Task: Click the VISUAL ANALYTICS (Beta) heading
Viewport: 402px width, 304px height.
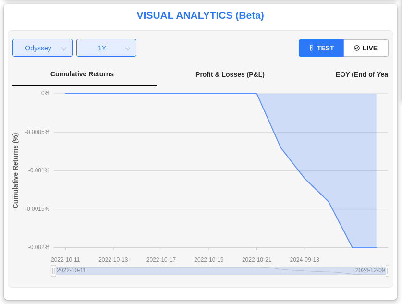Action: point(200,15)
